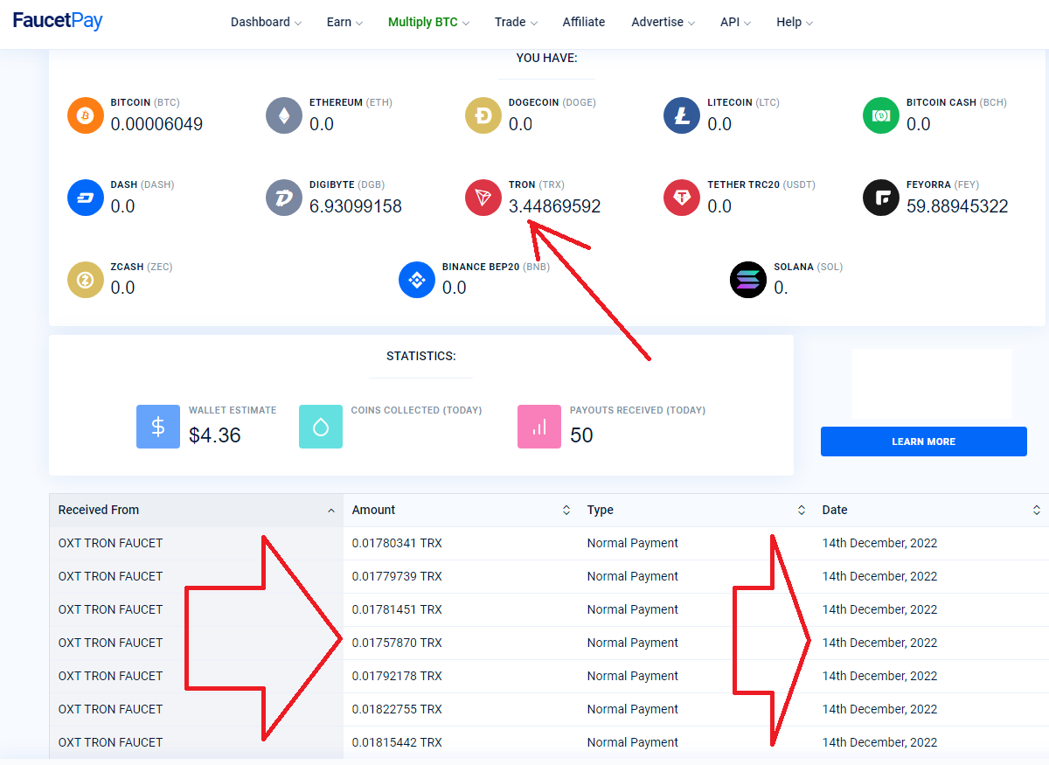Go to the Affiliate page
Image resolution: width=1049 pixels, height=765 pixels.
click(x=584, y=22)
